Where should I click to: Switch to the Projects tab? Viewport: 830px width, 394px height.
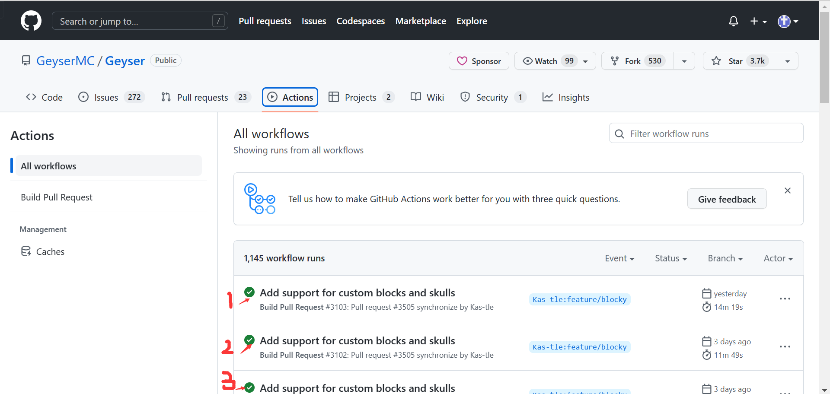pyautogui.click(x=361, y=97)
